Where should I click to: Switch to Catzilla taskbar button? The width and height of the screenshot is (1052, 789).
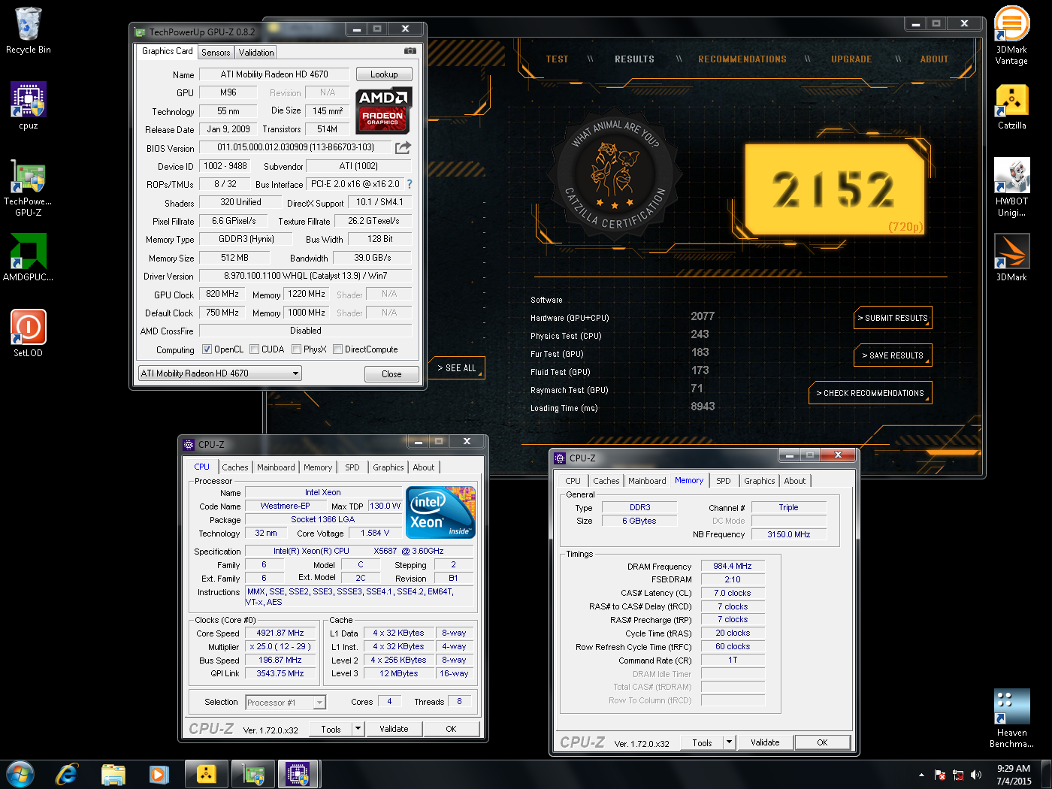(x=206, y=774)
